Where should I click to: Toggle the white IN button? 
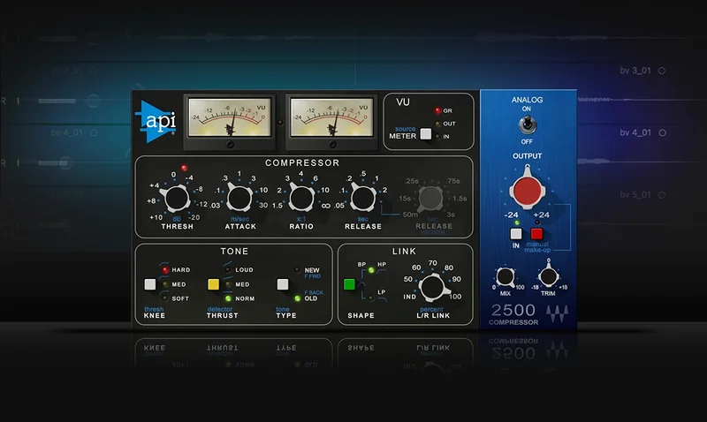516,234
